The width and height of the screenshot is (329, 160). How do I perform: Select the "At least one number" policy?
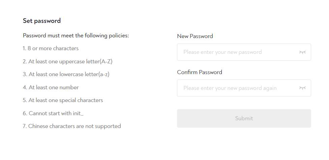click(x=51, y=88)
